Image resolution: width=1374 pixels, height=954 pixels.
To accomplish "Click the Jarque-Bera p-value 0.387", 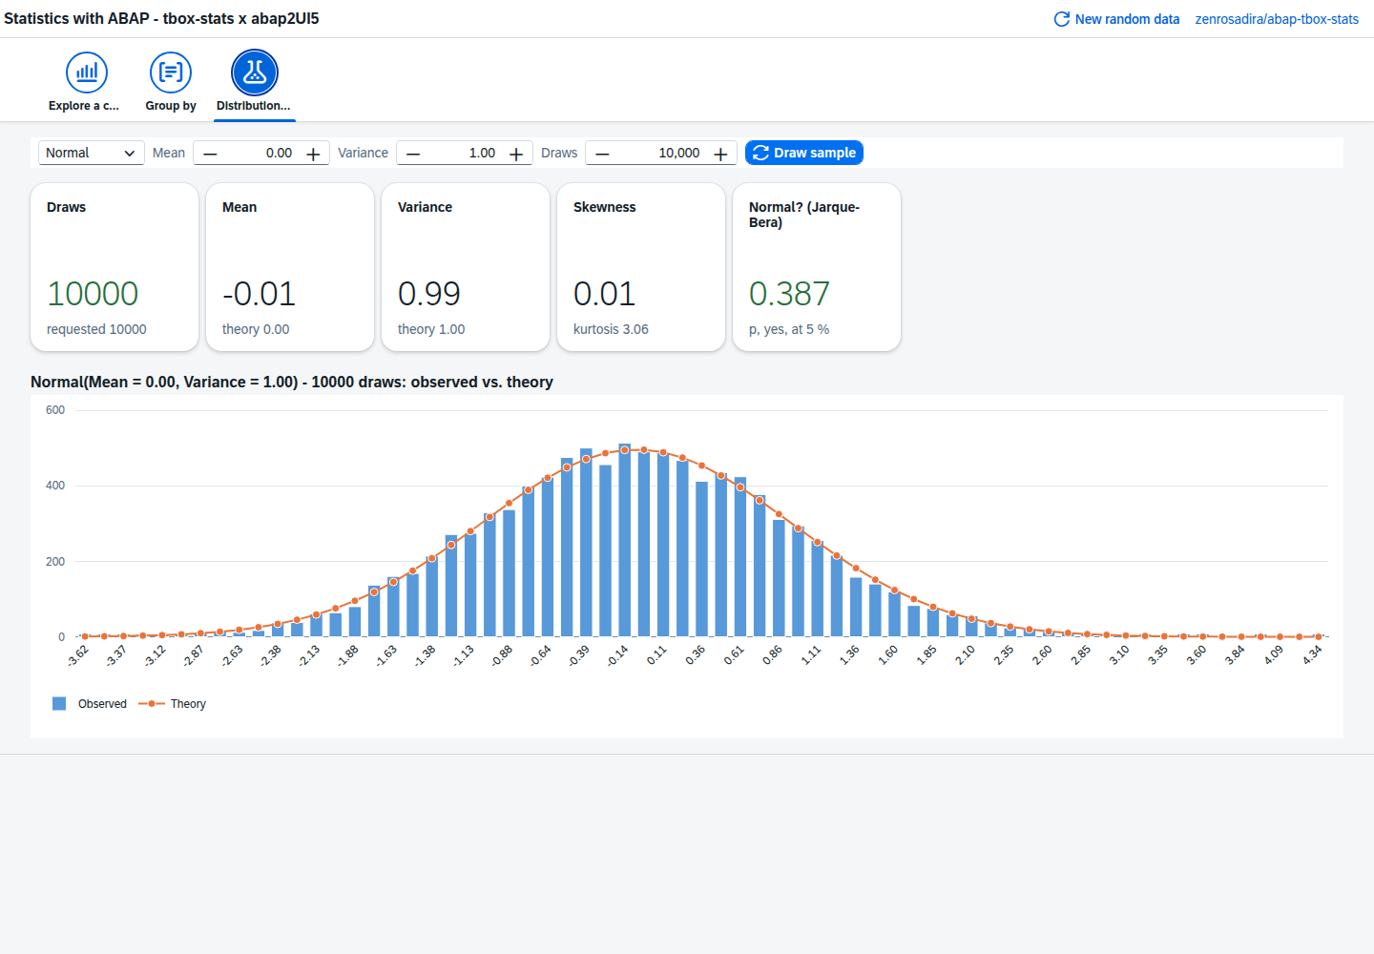I will coord(789,294).
